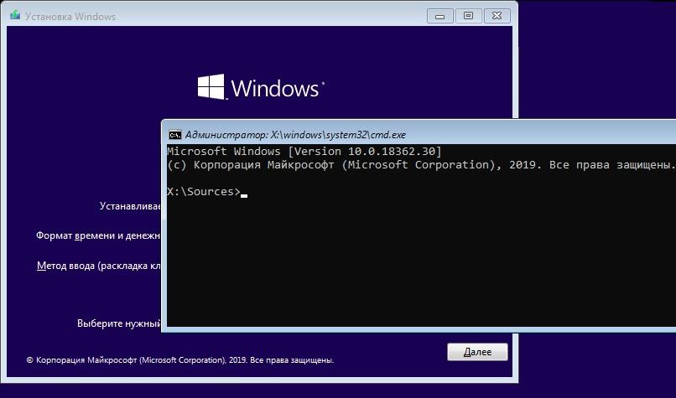The width and height of the screenshot is (676, 398).
Task: Click the Установка Windows title text
Action: (x=70, y=17)
